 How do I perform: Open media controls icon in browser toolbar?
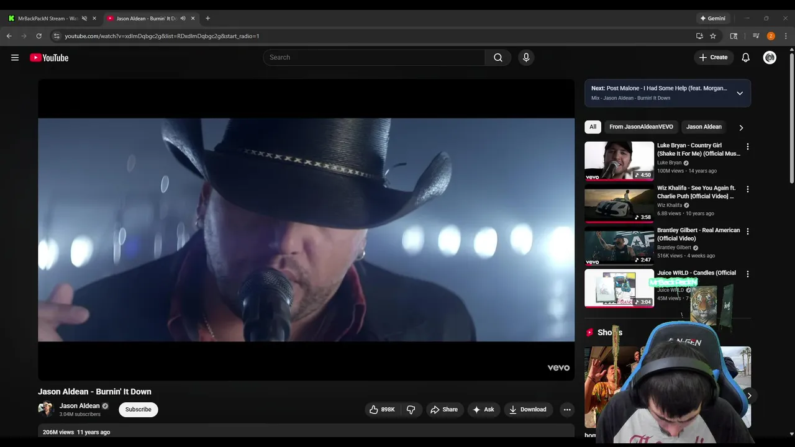[756, 36]
